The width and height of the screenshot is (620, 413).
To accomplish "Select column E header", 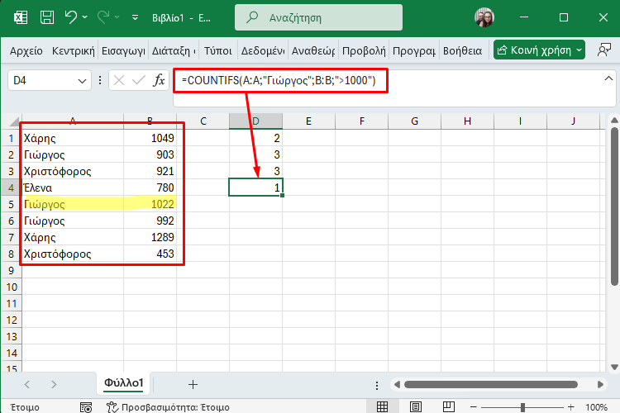I will pyautogui.click(x=309, y=121).
